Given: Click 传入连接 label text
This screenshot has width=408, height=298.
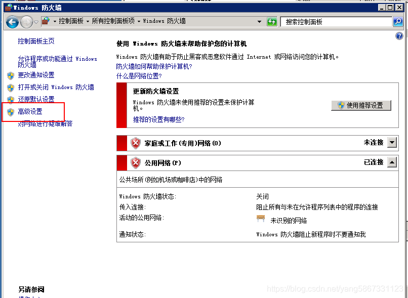Looking at the screenshot, I should pyautogui.click(x=132, y=207).
